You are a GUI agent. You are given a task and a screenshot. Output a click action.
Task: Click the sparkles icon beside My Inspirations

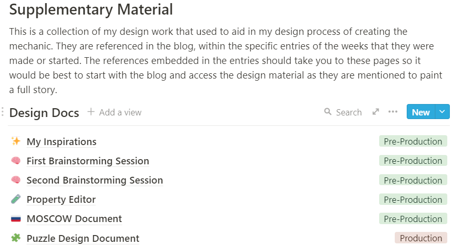16,141
